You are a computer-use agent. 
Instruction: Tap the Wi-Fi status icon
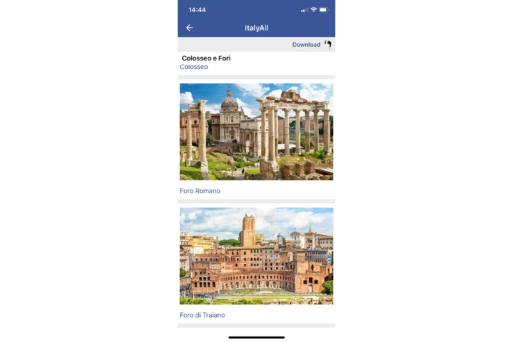[x=314, y=10]
